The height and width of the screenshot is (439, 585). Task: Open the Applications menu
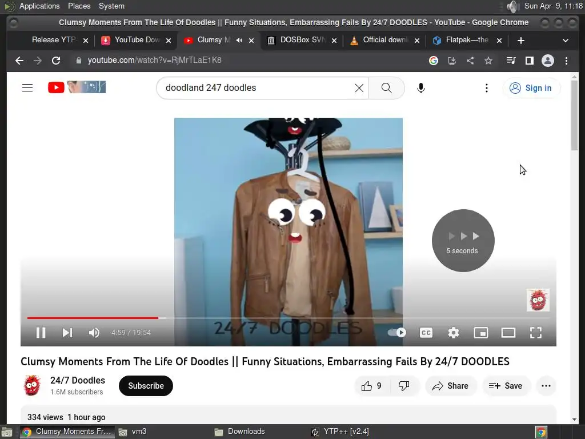[x=39, y=6]
